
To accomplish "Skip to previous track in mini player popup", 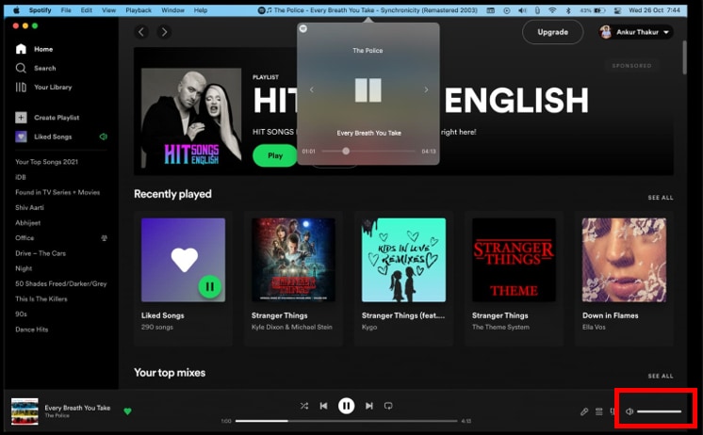I will point(312,89).
